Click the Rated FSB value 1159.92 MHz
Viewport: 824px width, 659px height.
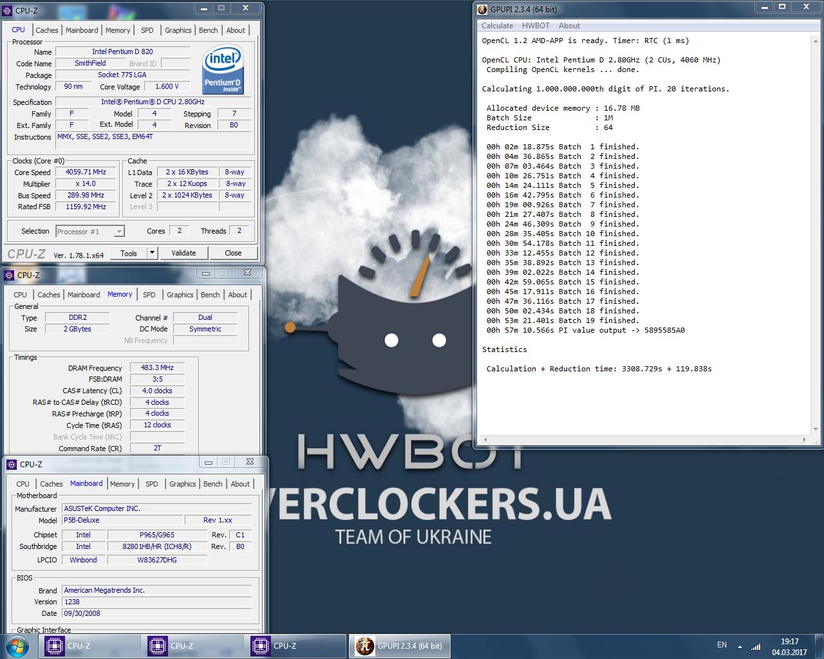tap(86, 207)
